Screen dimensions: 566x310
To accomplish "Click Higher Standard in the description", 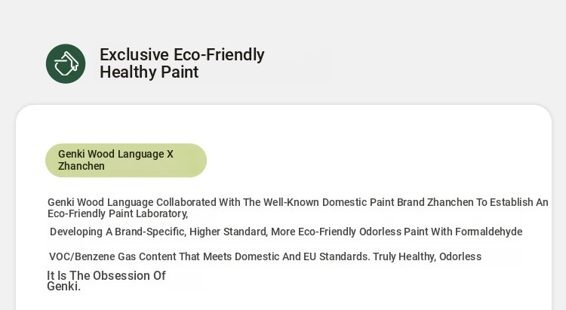I will 228,232.
